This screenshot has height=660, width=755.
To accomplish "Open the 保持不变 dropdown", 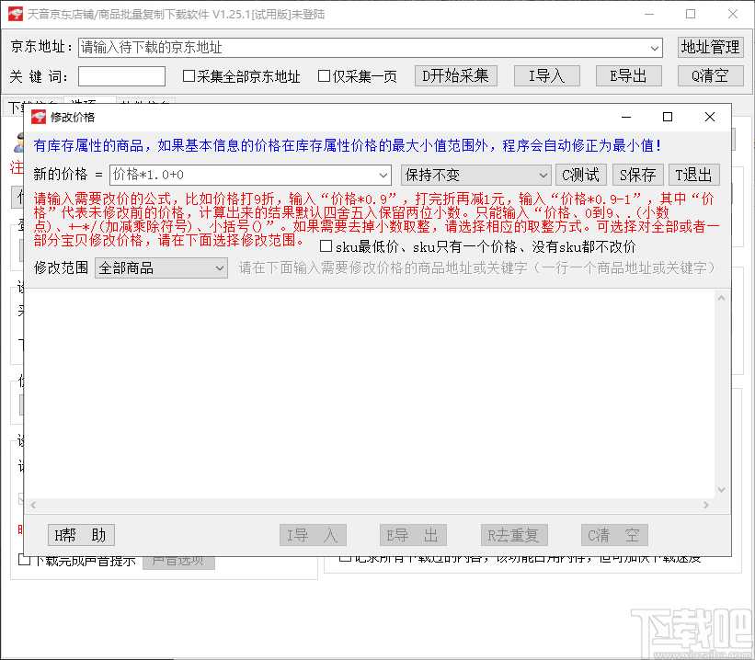I will pos(540,175).
